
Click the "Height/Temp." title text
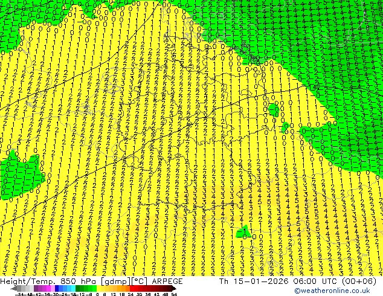pos(27,282)
